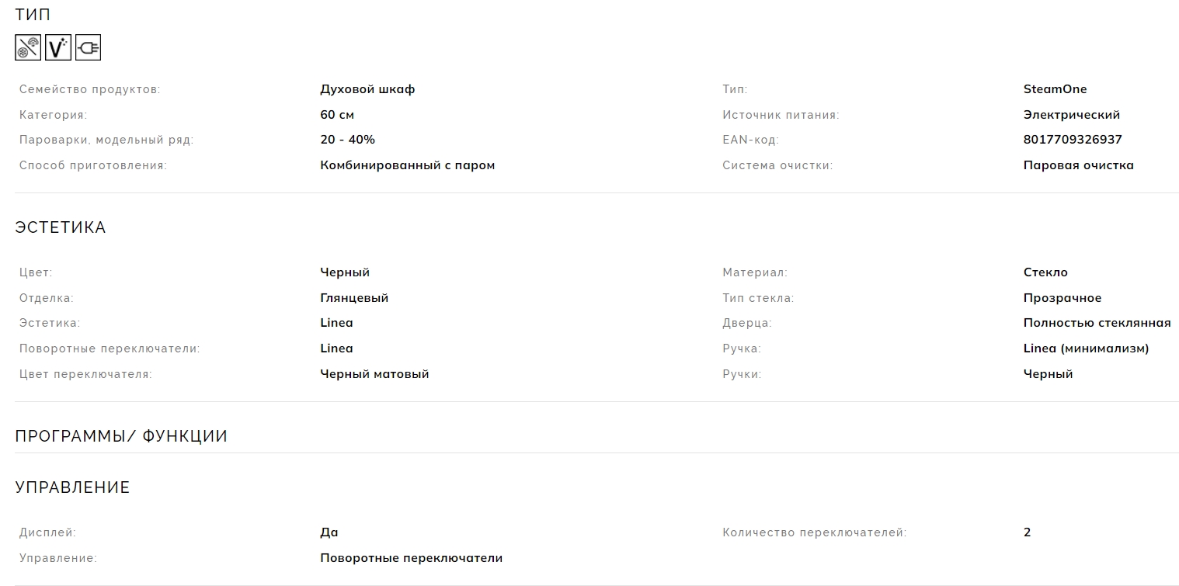1179x586 pixels.
Task: Click the "Глянцевый" finish value
Action: [354, 298]
